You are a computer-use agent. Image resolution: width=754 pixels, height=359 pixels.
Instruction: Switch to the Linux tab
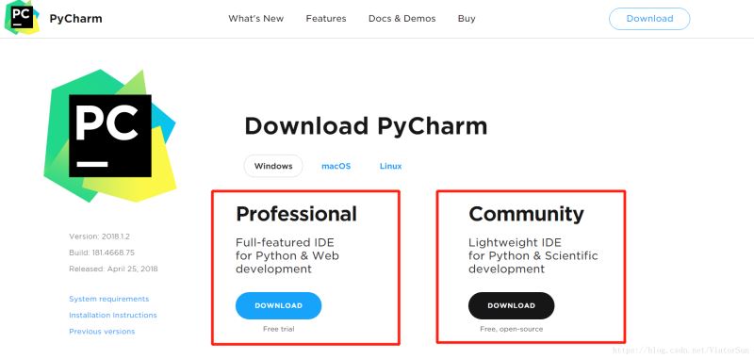pos(390,166)
